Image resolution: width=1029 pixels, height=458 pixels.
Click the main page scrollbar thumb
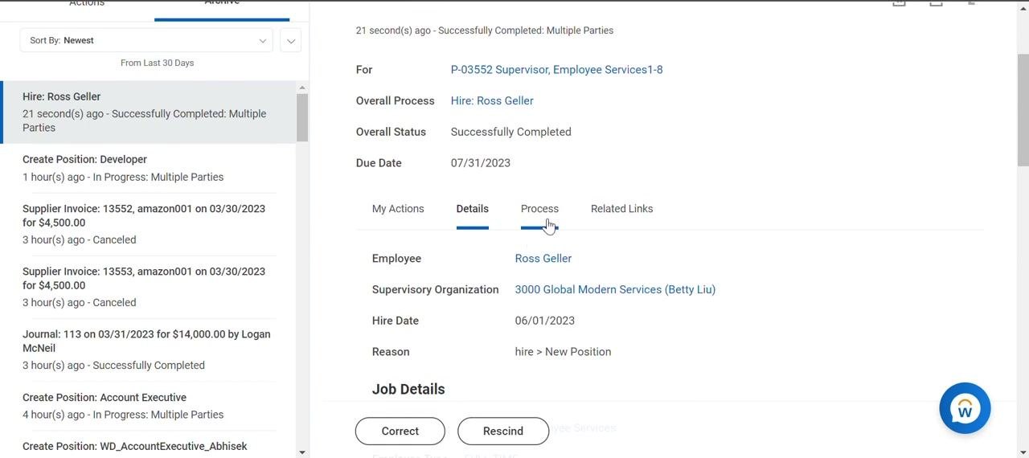point(1023,110)
